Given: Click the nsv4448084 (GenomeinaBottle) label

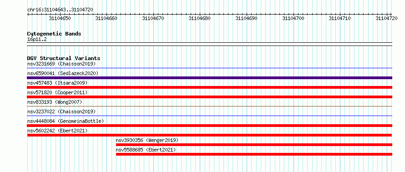Looking at the screenshot, I should (66, 121).
